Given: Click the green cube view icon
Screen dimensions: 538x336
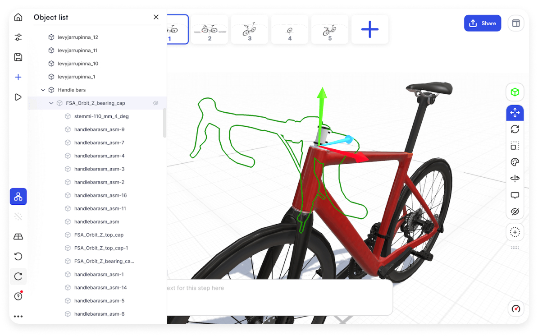Looking at the screenshot, I should click(515, 92).
